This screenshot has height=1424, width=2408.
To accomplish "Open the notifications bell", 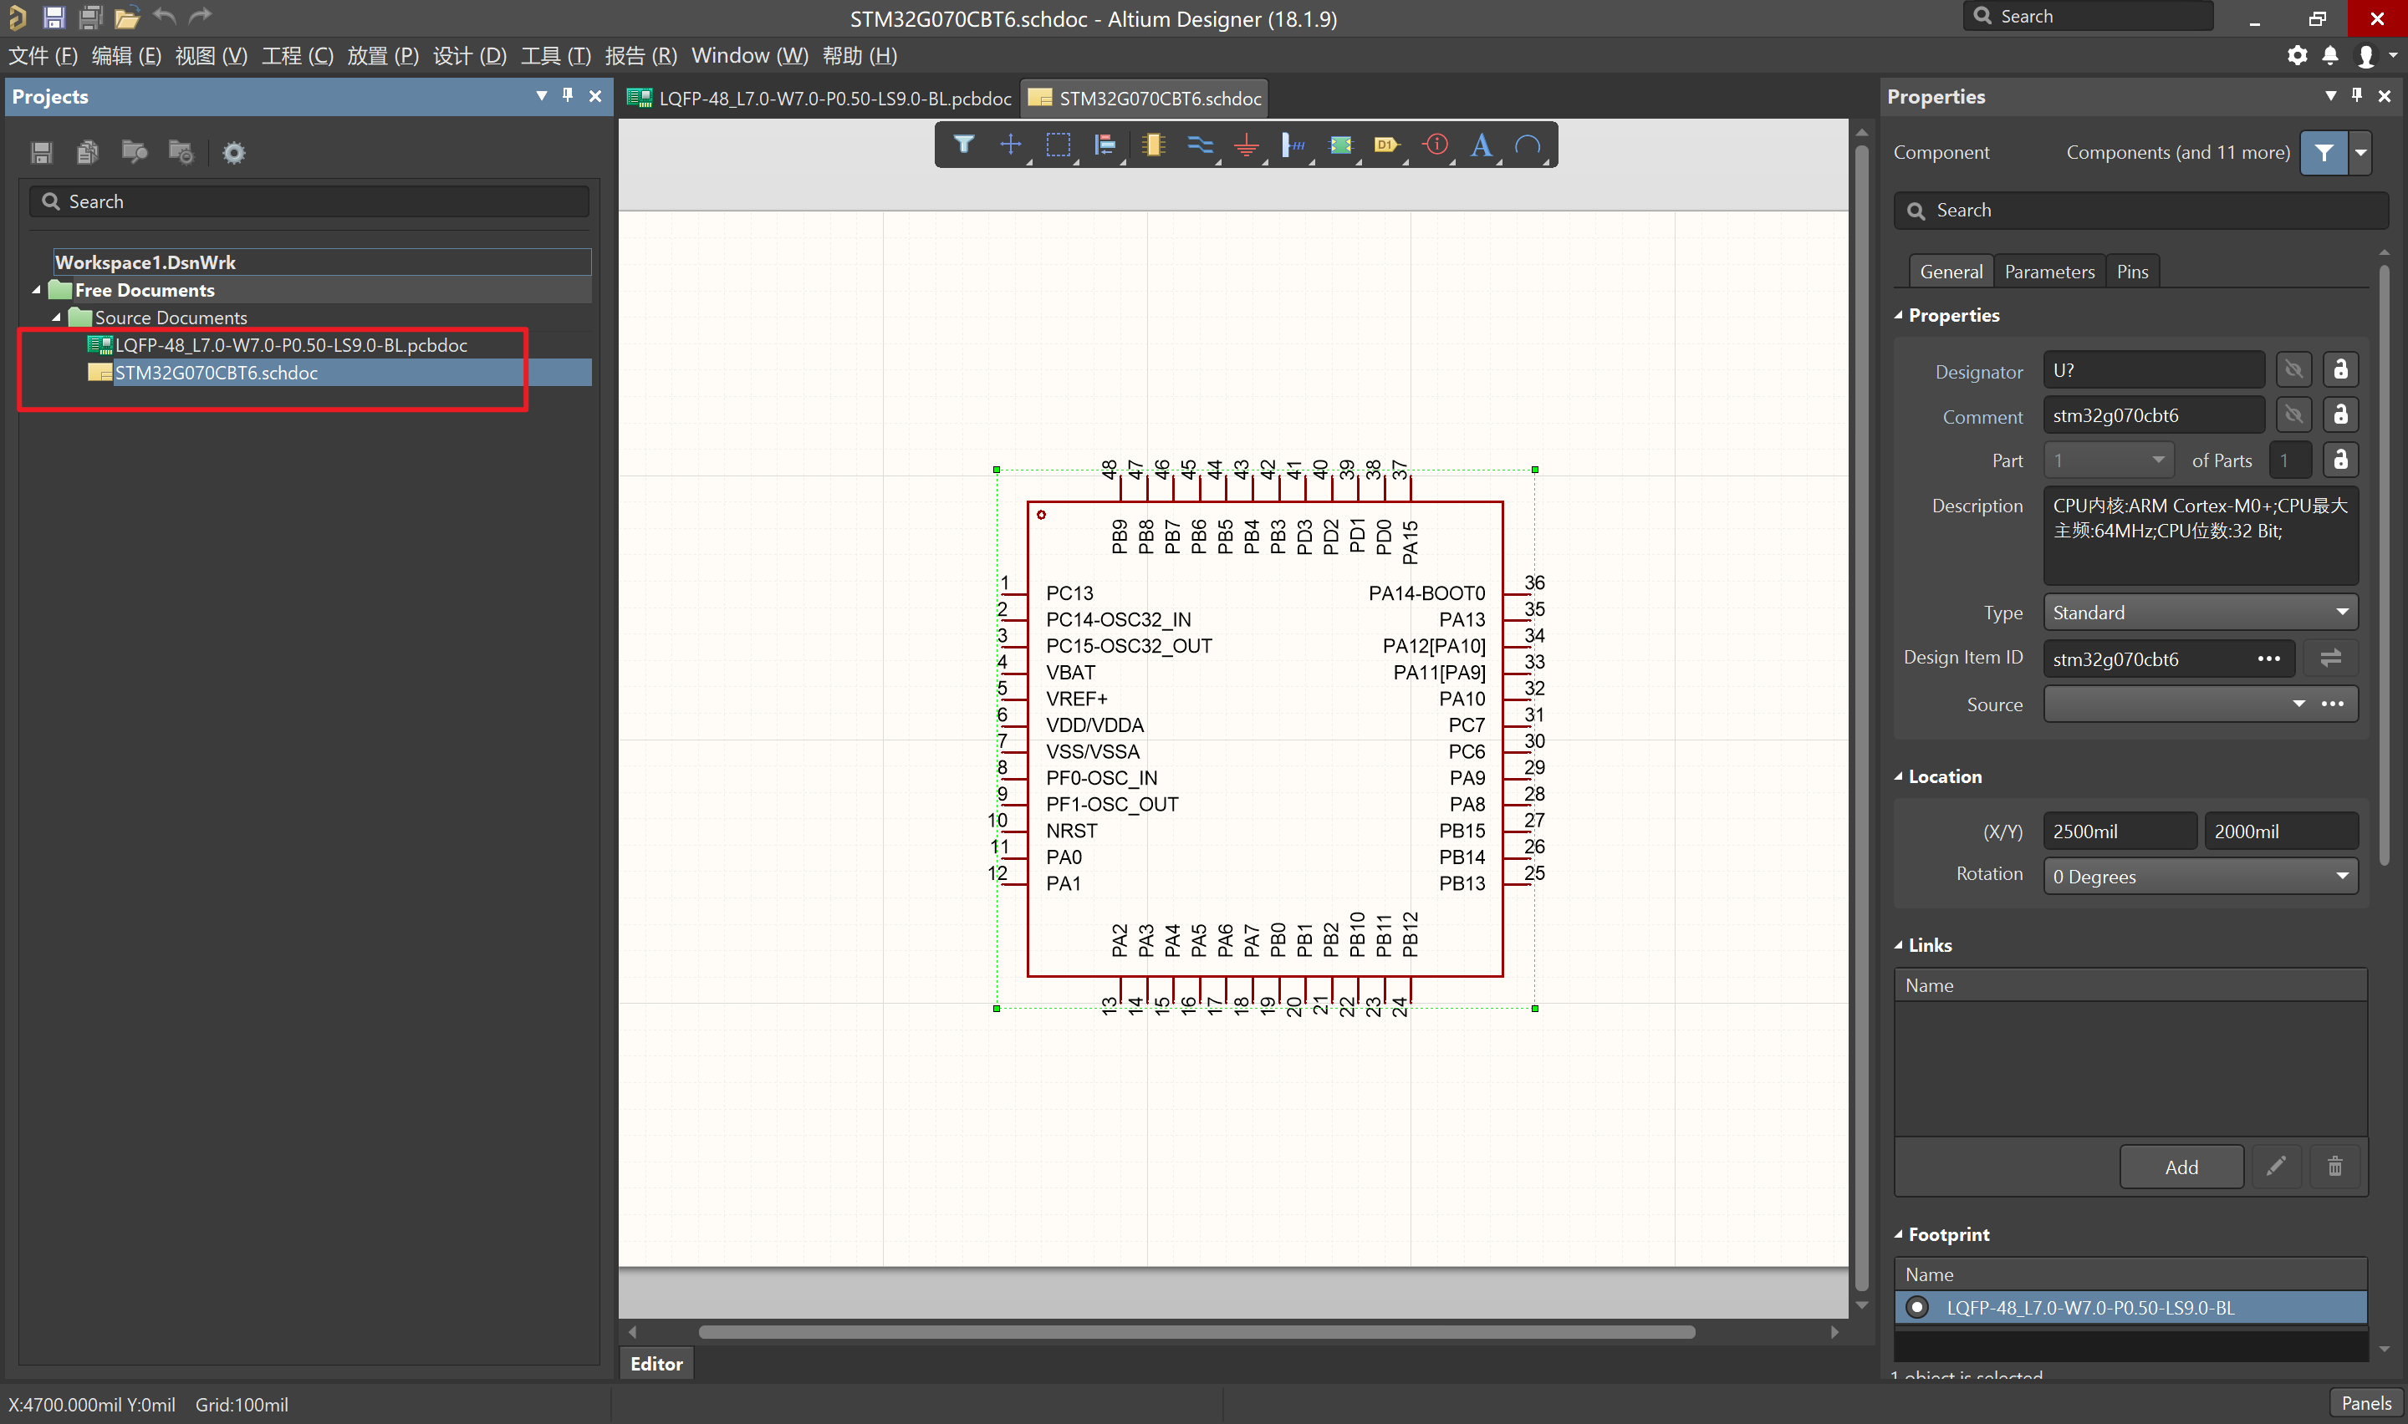I will [x=2330, y=56].
